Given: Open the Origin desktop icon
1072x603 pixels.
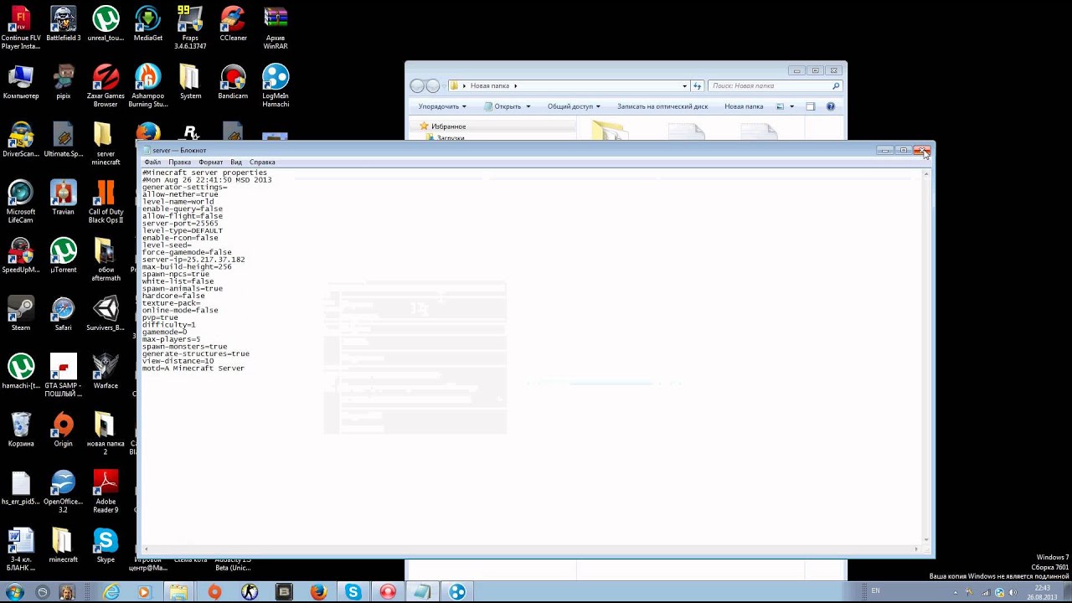Looking at the screenshot, I should tap(63, 430).
